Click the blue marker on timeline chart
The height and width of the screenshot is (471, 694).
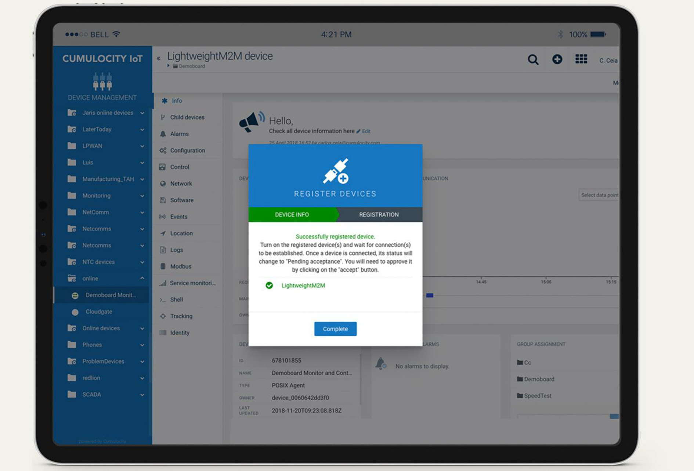[430, 295]
